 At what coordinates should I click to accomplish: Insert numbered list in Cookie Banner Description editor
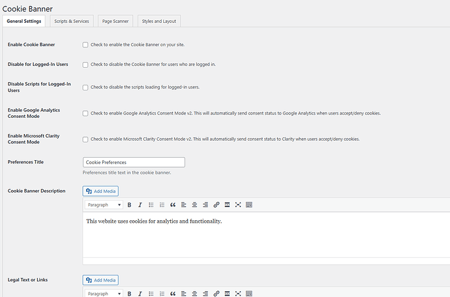click(162, 205)
